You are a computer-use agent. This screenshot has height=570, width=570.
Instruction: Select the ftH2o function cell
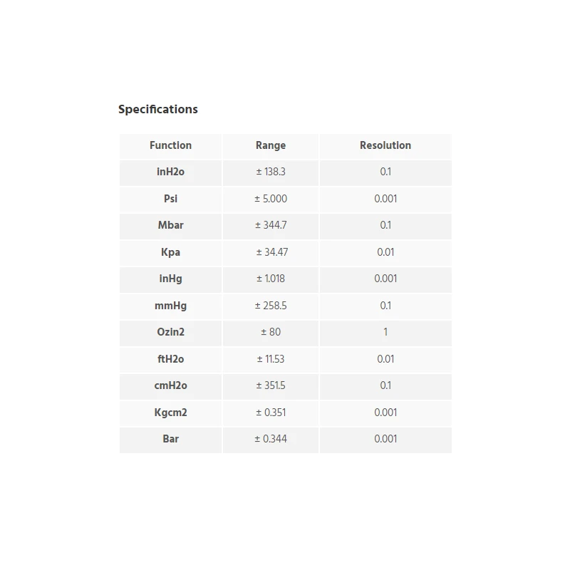(x=170, y=359)
